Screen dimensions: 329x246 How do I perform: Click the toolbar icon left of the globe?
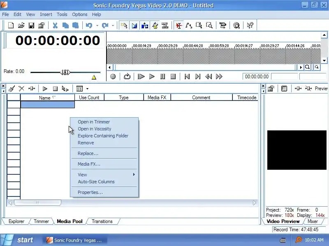[222, 25]
